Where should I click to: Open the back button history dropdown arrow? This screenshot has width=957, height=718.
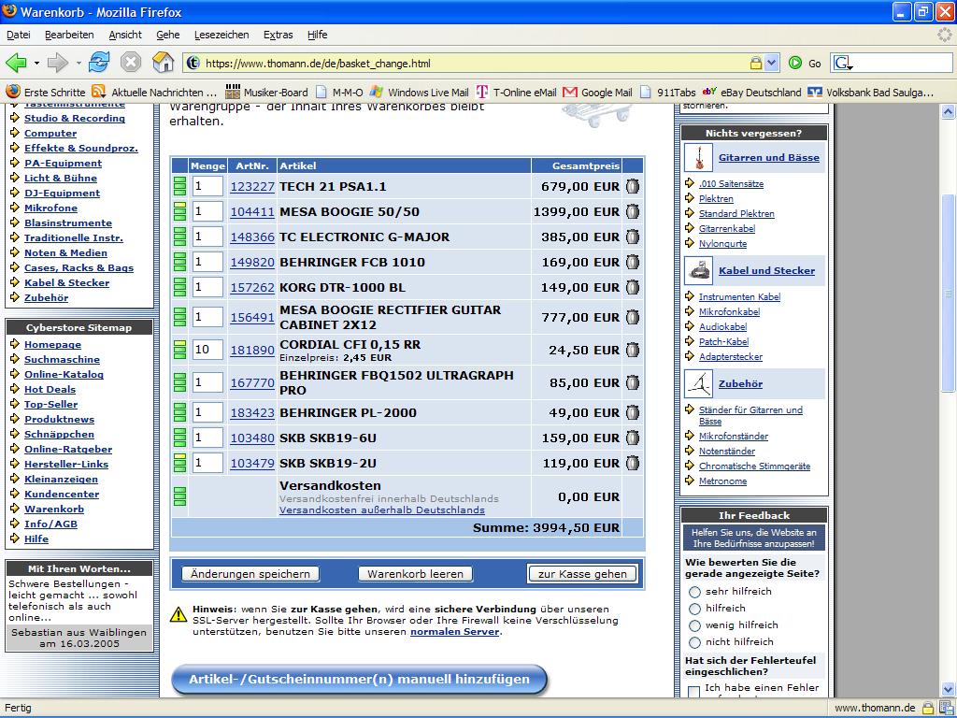click(x=36, y=63)
